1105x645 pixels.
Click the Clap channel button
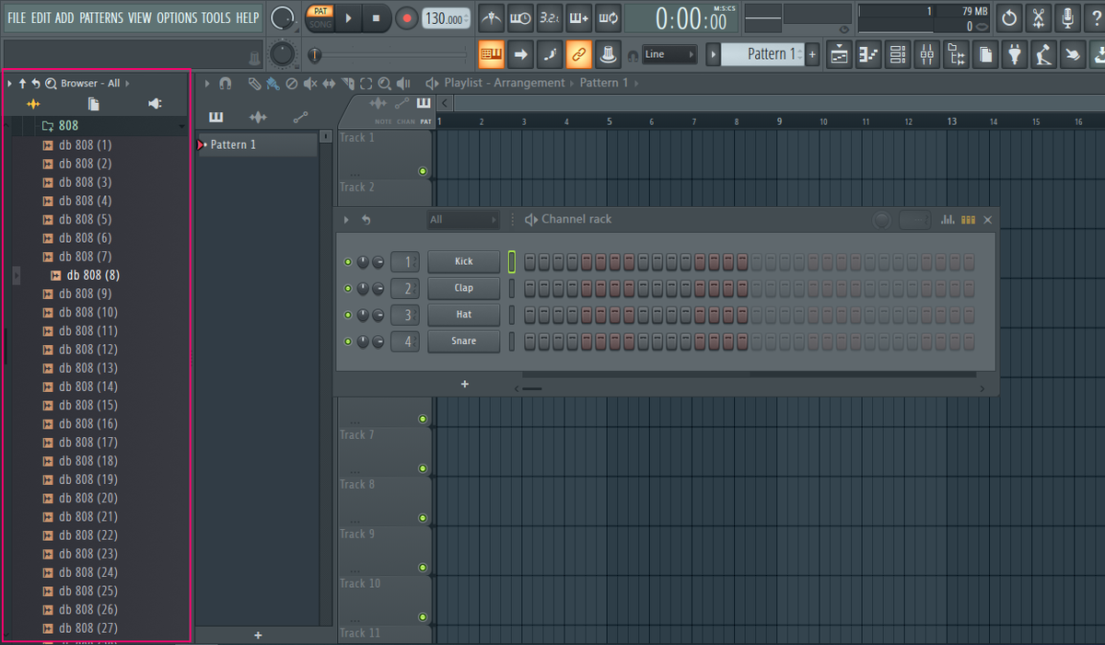pos(464,289)
